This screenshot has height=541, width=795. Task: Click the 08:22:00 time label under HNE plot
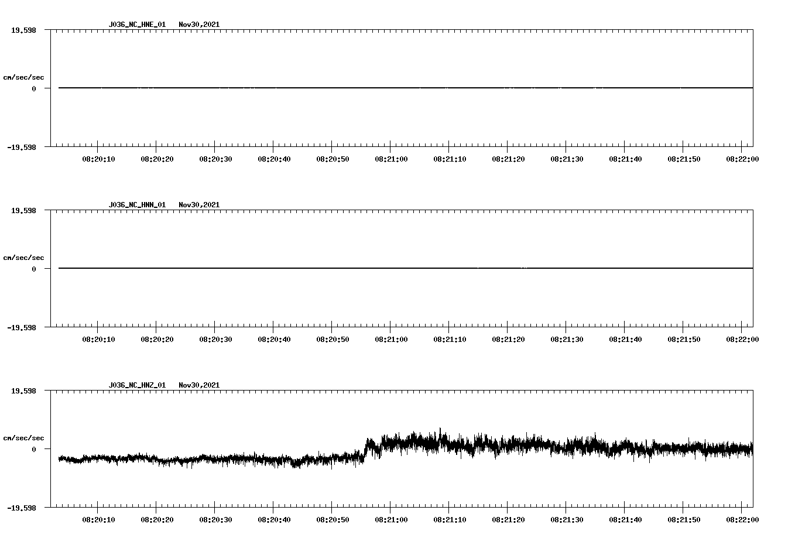tap(742, 159)
